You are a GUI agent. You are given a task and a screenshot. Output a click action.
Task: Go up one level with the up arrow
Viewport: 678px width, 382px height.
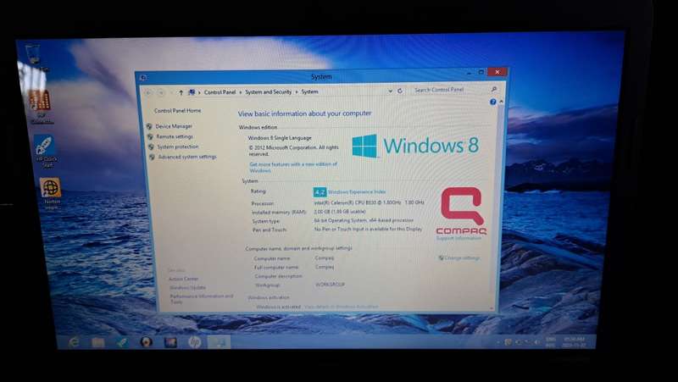click(x=181, y=92)
